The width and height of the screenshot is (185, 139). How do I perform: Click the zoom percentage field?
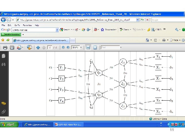click(75, 47)
